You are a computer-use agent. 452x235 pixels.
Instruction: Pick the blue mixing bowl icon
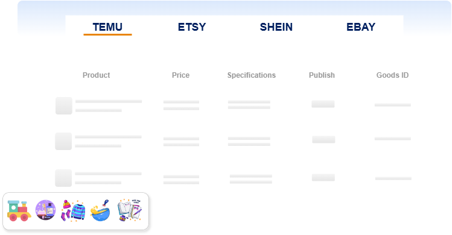[x=100, y=210]
